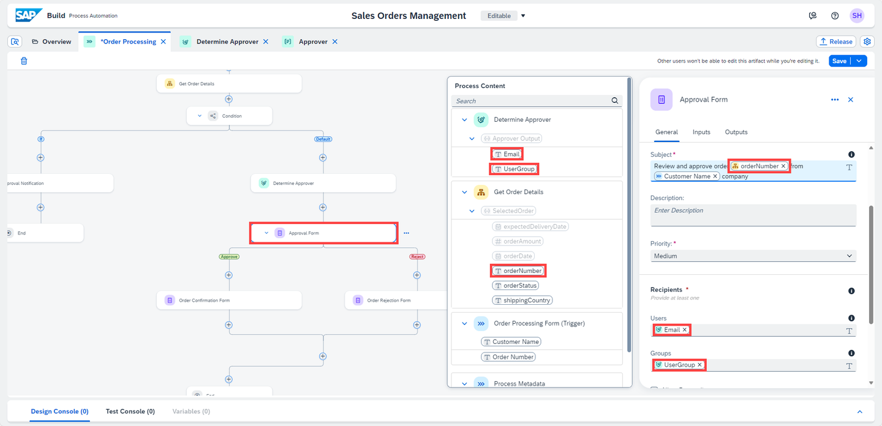Toggle the chevron on Approval Form node

266,233
